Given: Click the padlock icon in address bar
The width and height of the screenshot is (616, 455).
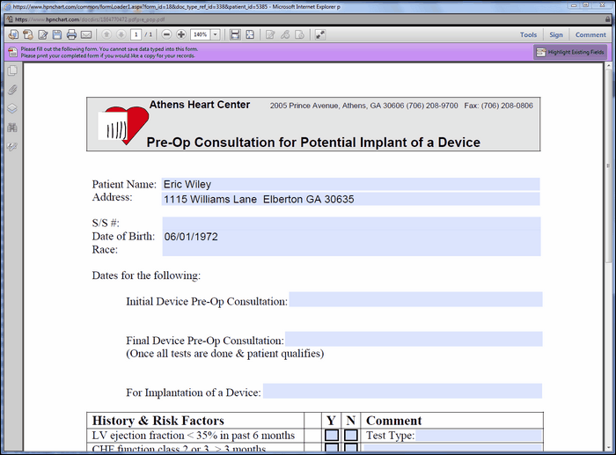Looking at the screenshot, I should pos(608,18).
